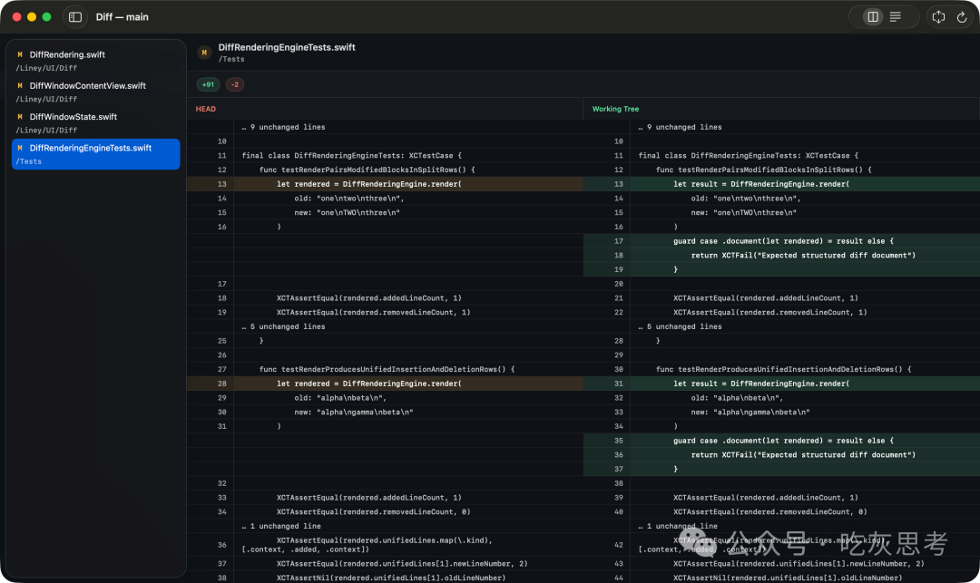The image size is (980, 583).
Task: Click line number 17 in Working Tree gutter
Action: tap(618, 241)
